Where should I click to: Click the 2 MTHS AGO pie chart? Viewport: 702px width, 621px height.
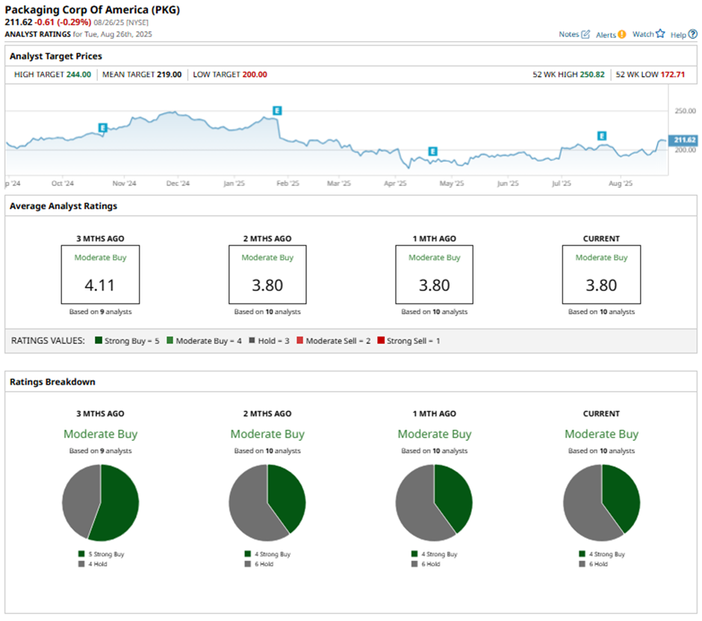click(267, 503)
